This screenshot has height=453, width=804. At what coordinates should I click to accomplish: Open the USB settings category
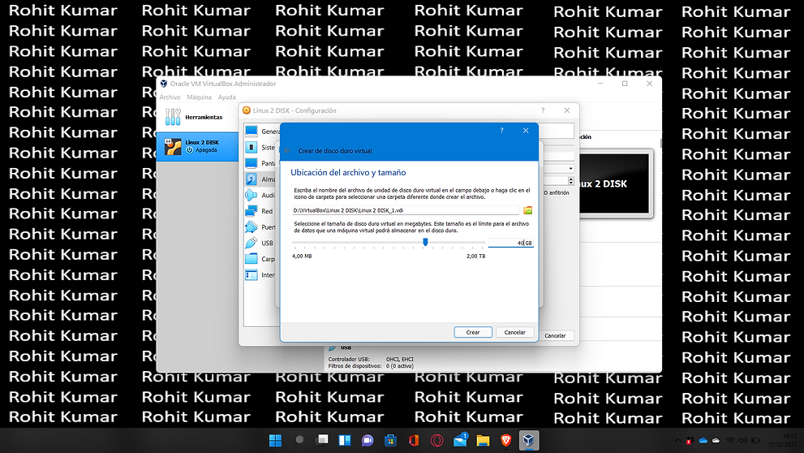pos(262,243)
